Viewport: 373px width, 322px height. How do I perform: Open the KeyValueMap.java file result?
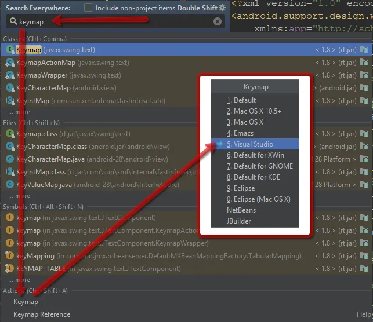point(186,185)
